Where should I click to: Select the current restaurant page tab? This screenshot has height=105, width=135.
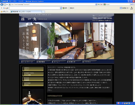click(x=26, y=12)
